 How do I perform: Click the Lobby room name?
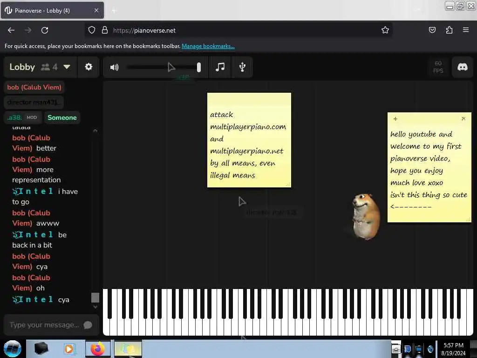click(x=22, y=67)
